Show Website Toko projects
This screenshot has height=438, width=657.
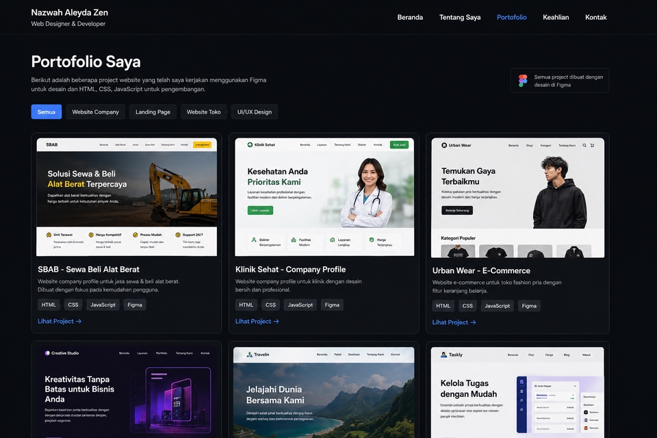tap(204, 112)
